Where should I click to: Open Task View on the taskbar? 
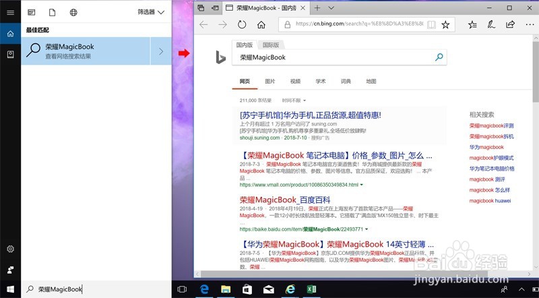coord(182,289)
